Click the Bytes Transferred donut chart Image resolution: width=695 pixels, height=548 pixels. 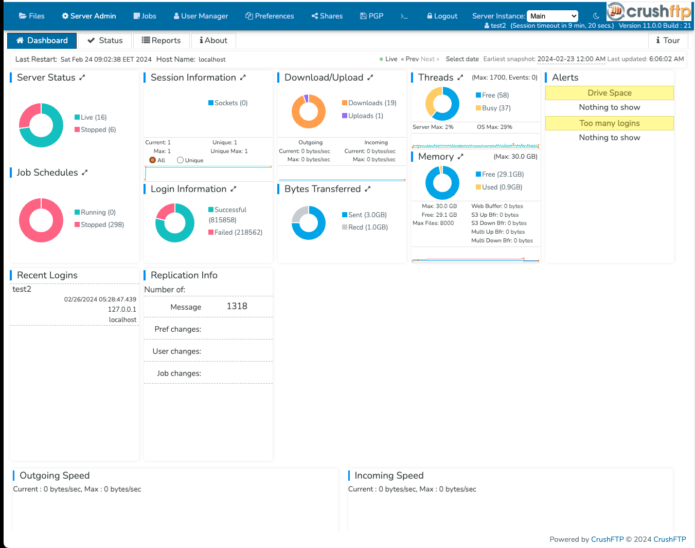pyautogui.click(x=309, y=223)
